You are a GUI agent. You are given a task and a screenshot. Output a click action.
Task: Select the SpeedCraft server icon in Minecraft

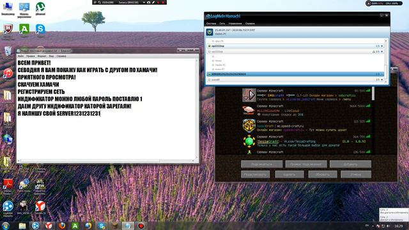[249, 126]
